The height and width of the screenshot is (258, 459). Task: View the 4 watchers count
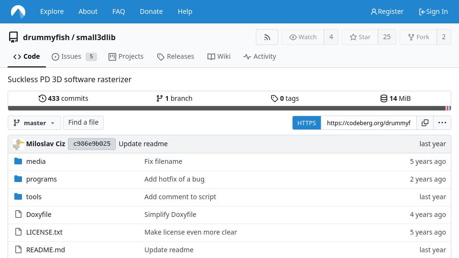click(331, 37)
